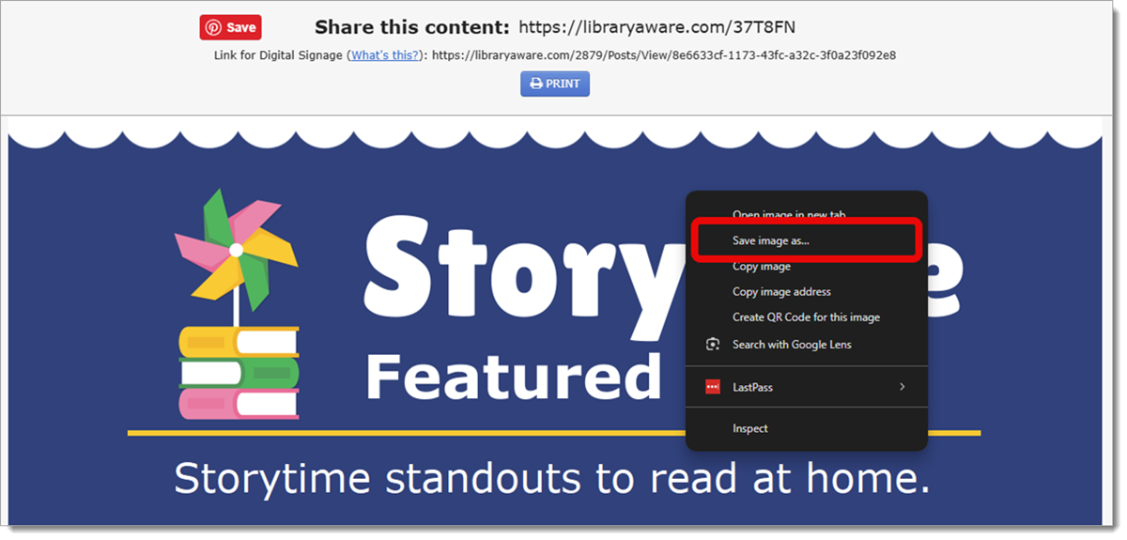
Task: Click the printer icon in PRINT button
Action: (x=536, y=84)
